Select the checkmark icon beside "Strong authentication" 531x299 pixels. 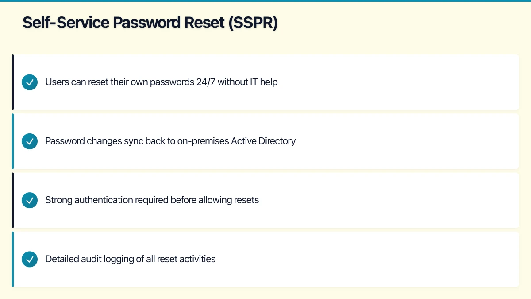[x=30, y=200]
